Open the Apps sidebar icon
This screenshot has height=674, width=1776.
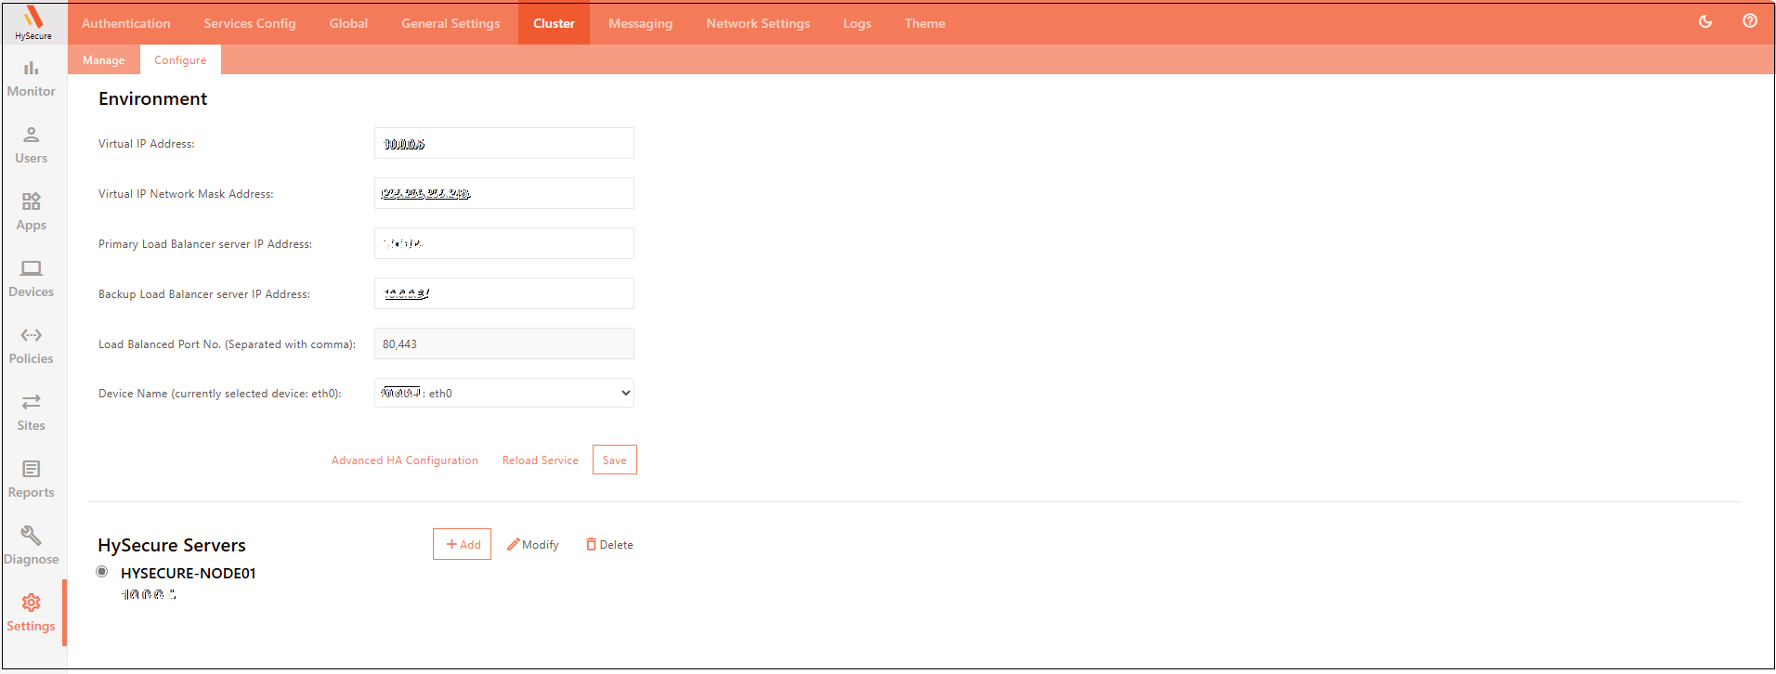pos(32,212)
